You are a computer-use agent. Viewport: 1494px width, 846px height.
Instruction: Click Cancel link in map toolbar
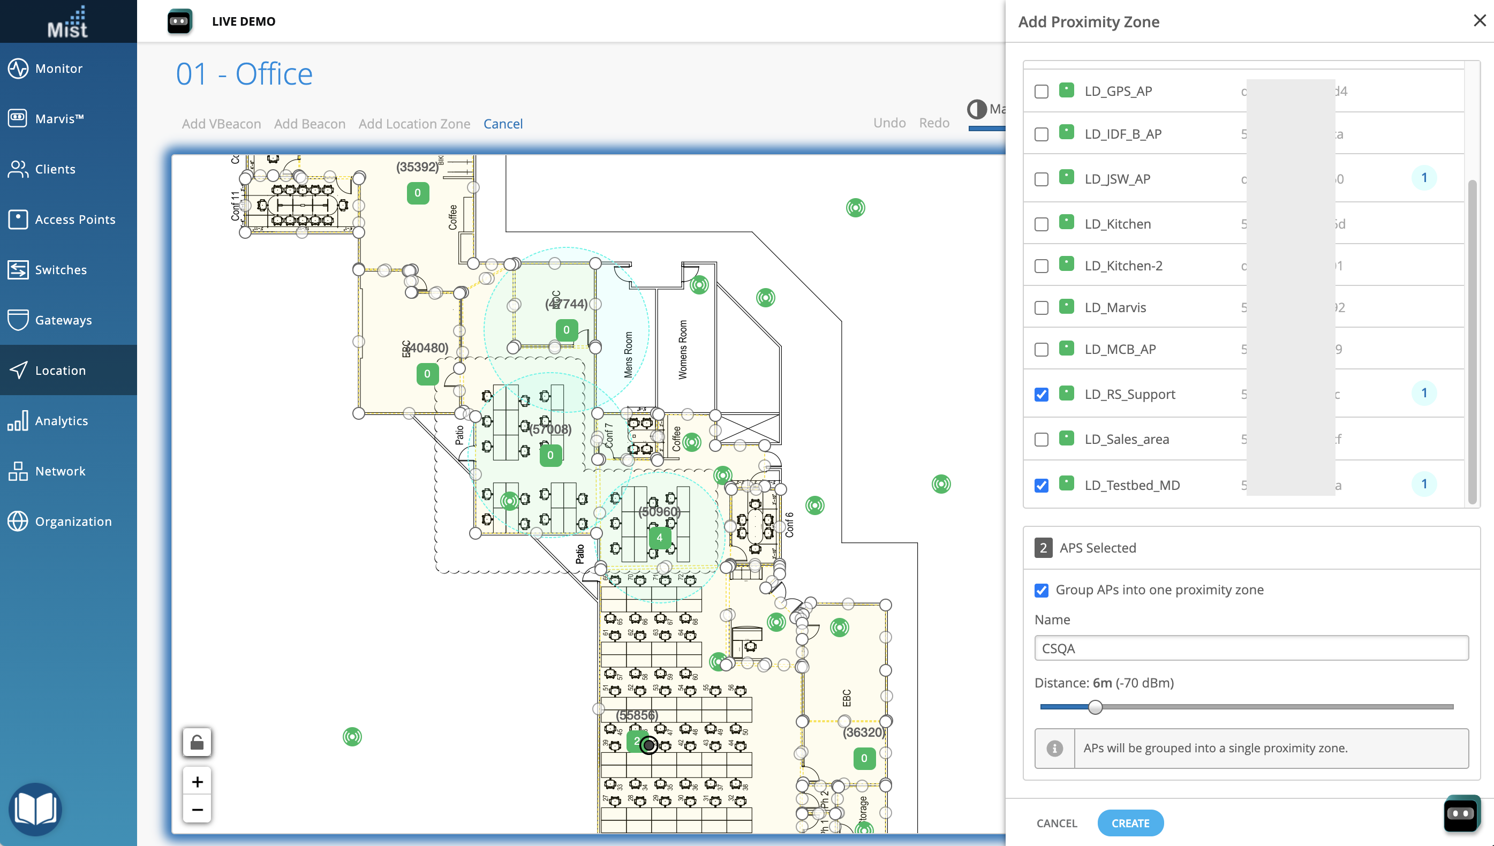503,124
